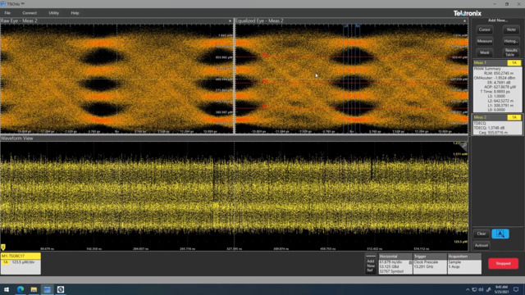Toggle the blue zoom draw-a-box icon
This screenshot has width=525, height=295.
(500, 234)
